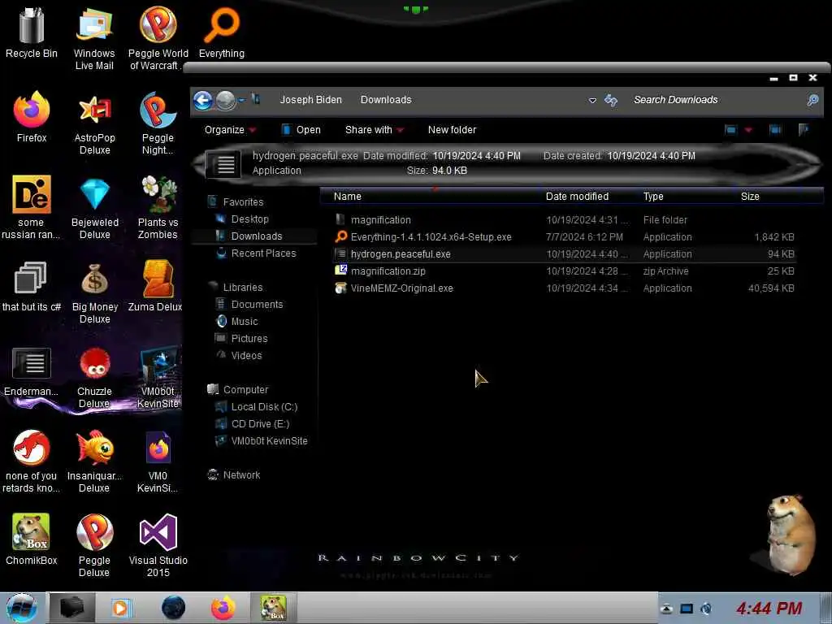Viewport: 832px width, 624px height.
Task: Open Network in navigation pane
Action: (241, 474)
